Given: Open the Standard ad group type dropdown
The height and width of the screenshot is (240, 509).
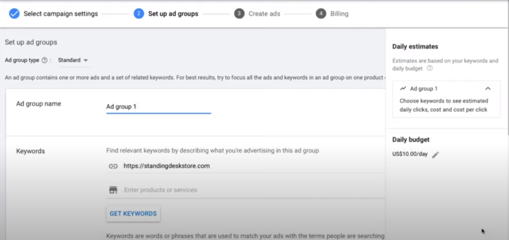Looking at the screenshot, I should (x=73, y=60).
